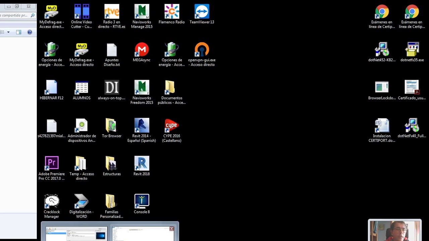This screenshot has width=429, height=241.
Task: Select the openvpn-gui.exe shortcut icon
Action: point(202,55)
